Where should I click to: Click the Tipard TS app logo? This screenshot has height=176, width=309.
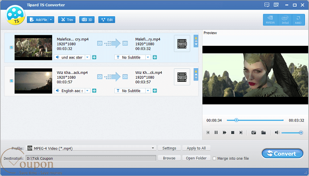click(15, 15)
